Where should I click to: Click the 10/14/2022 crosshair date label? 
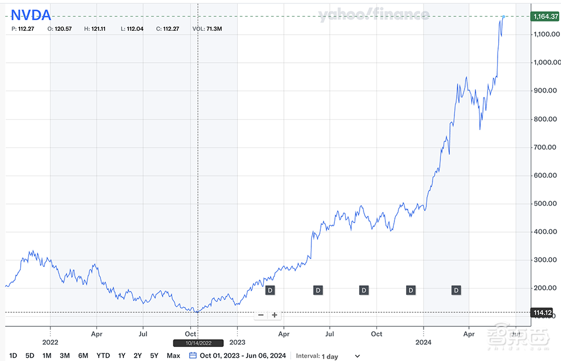197,343
